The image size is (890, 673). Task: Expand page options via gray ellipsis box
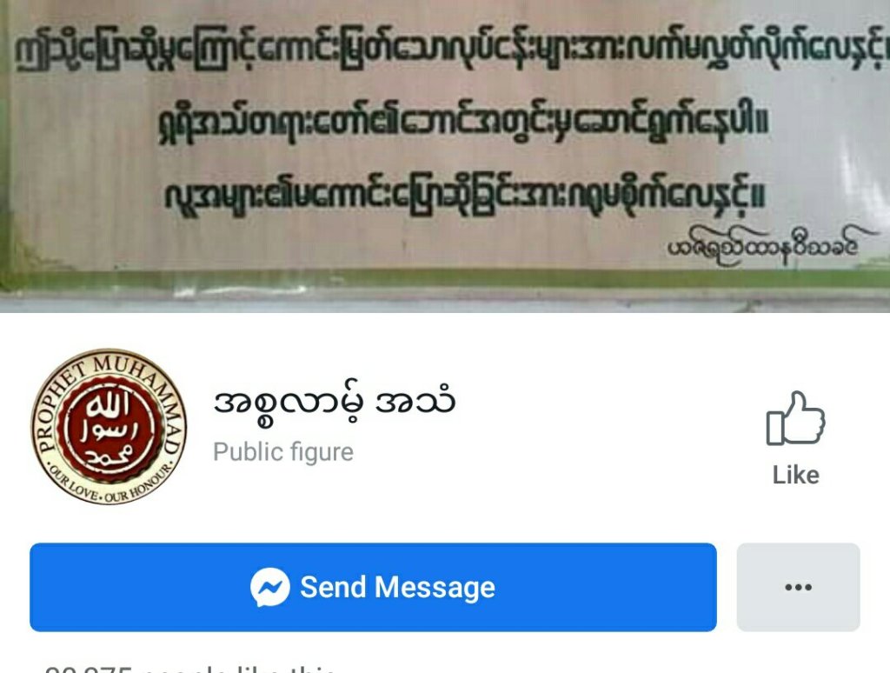tap(798, 587)
